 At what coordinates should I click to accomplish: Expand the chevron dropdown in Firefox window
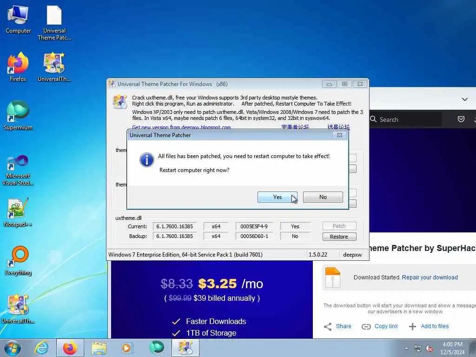(464, 99)
